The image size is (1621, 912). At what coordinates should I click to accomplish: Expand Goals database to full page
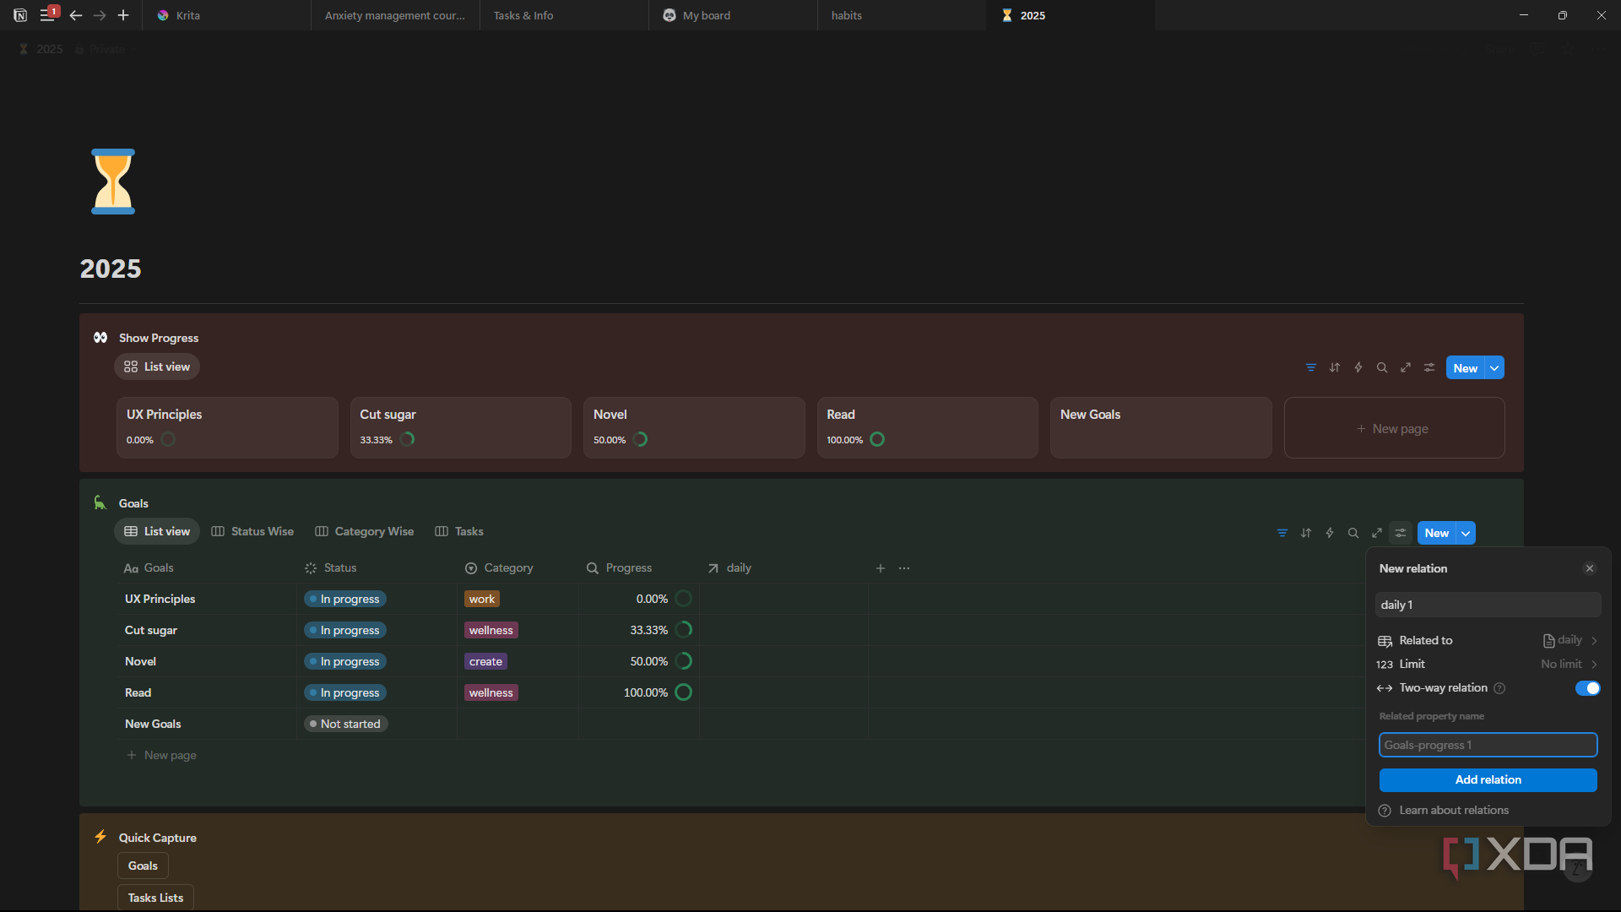point(1377,533)
